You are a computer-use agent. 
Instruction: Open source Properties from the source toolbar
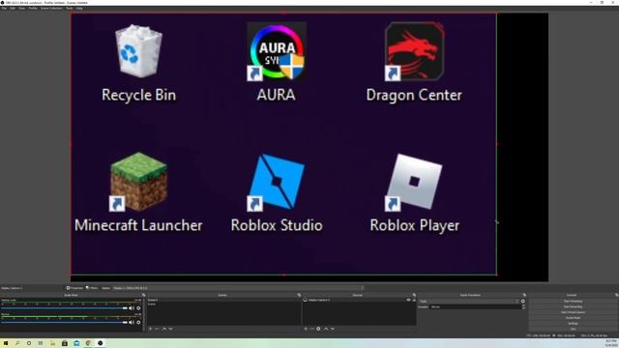click(74, 288)
